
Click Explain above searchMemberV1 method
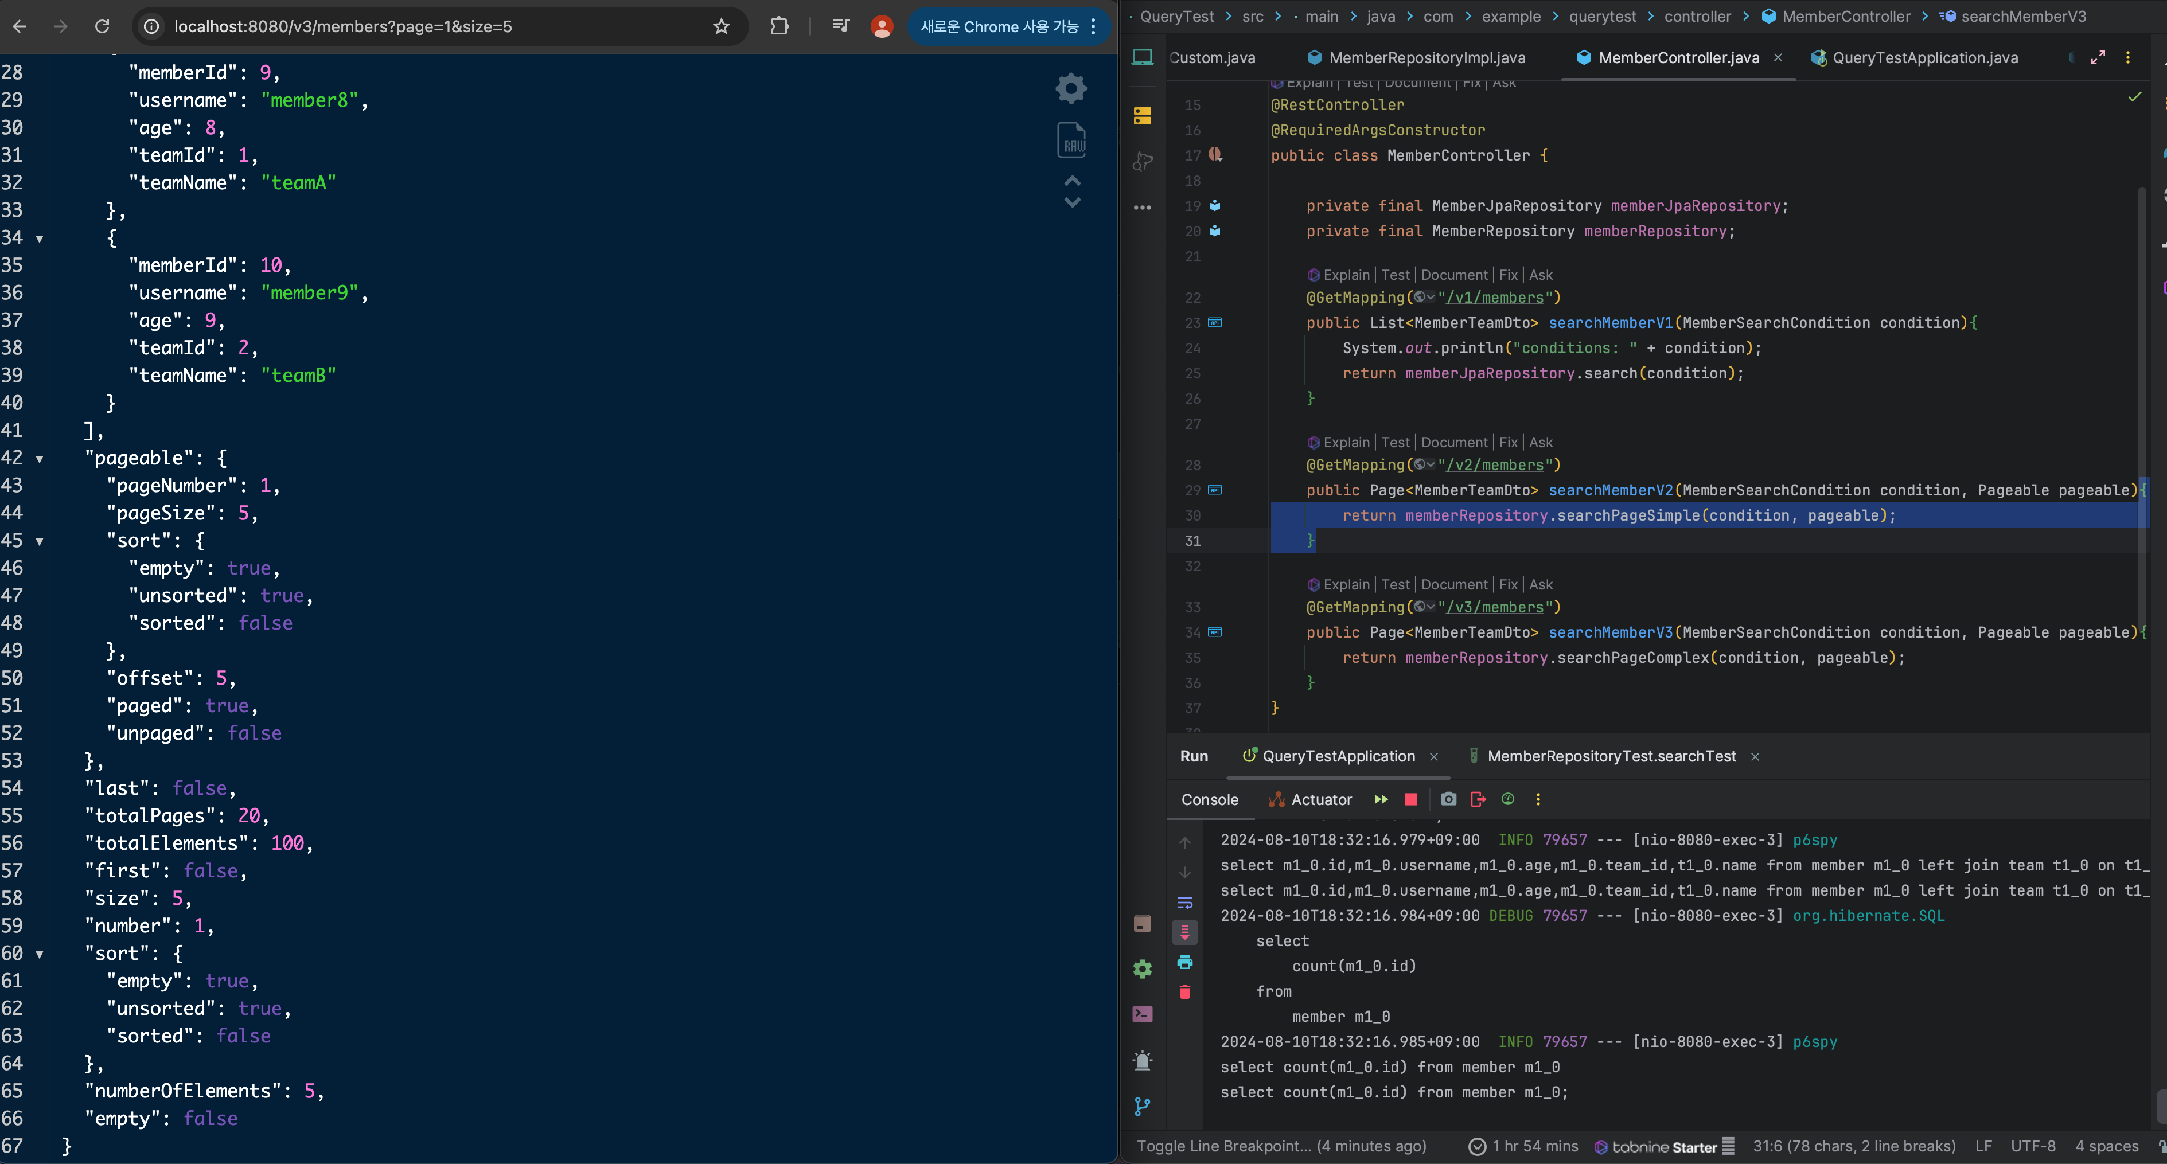(x=1346, y=275)
